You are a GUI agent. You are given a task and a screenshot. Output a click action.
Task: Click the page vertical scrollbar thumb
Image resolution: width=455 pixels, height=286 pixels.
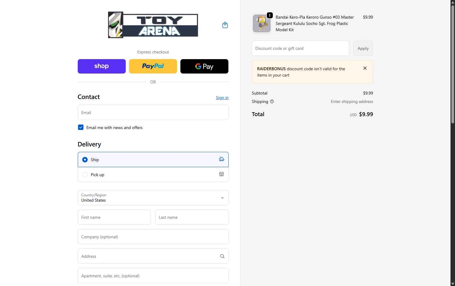coord(453,64)
